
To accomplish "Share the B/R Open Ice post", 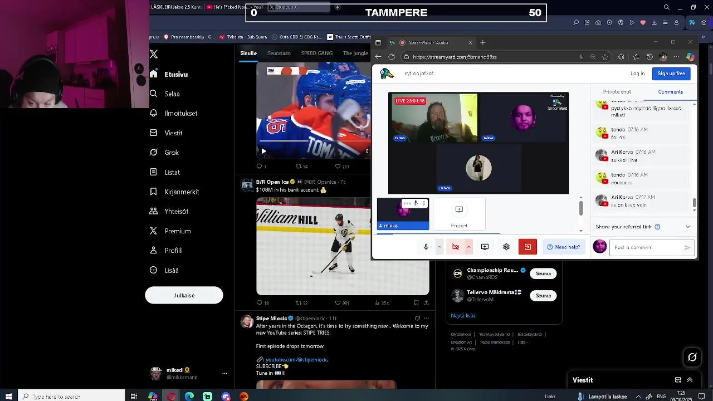I will pos(426,303).
